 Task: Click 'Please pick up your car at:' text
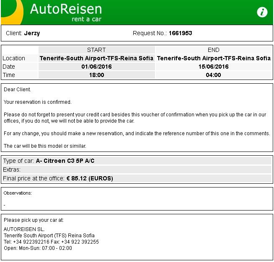34,220
